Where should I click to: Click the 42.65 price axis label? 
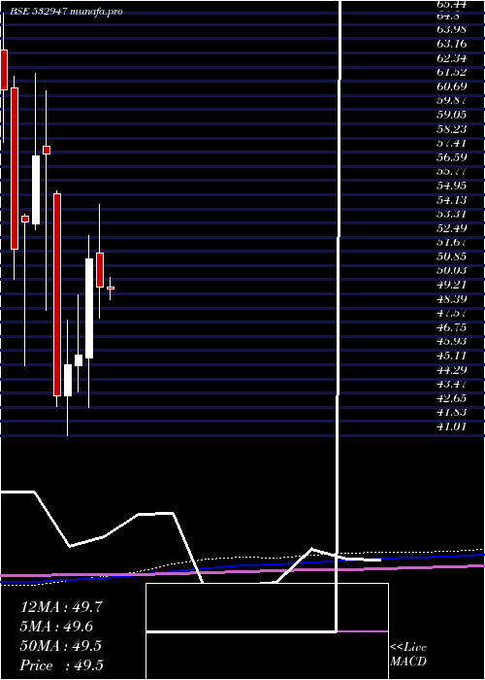point(452,398)
